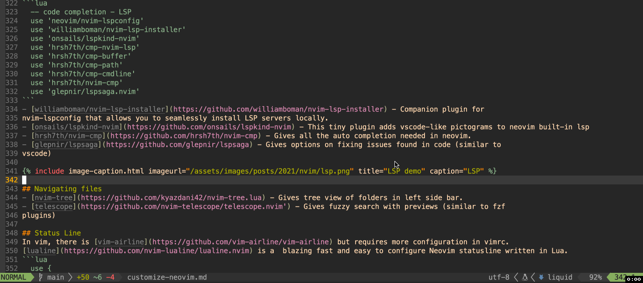Click the "-- code completion - LSP" comment
643x283 pixels.
coord(81,12)
